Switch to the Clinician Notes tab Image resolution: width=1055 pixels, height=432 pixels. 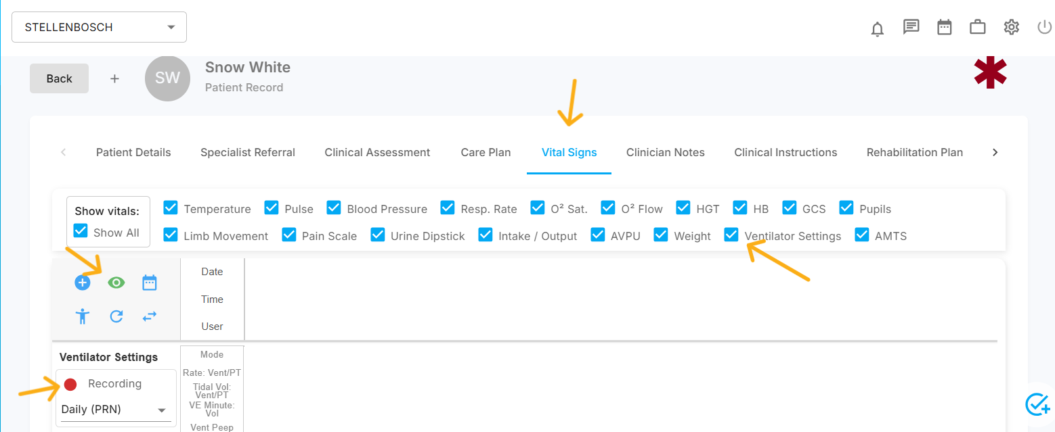point(665,152)
